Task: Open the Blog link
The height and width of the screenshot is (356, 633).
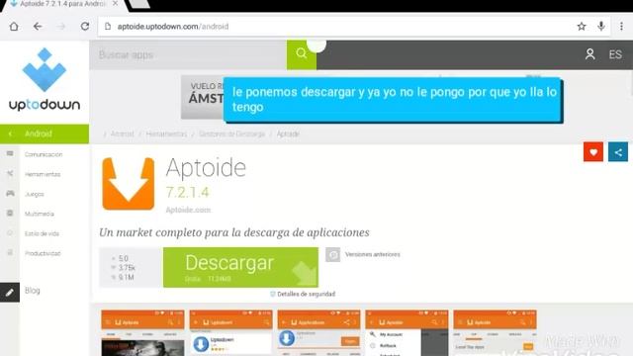Action: 33,290
